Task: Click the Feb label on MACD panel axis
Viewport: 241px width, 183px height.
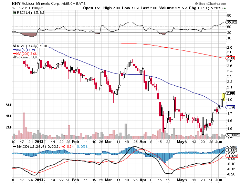Action: tap(75, 180)
